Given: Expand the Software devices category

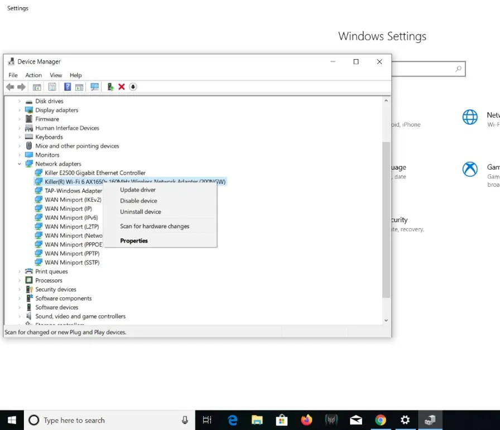Looking at the screenshot, I should 20,307.
